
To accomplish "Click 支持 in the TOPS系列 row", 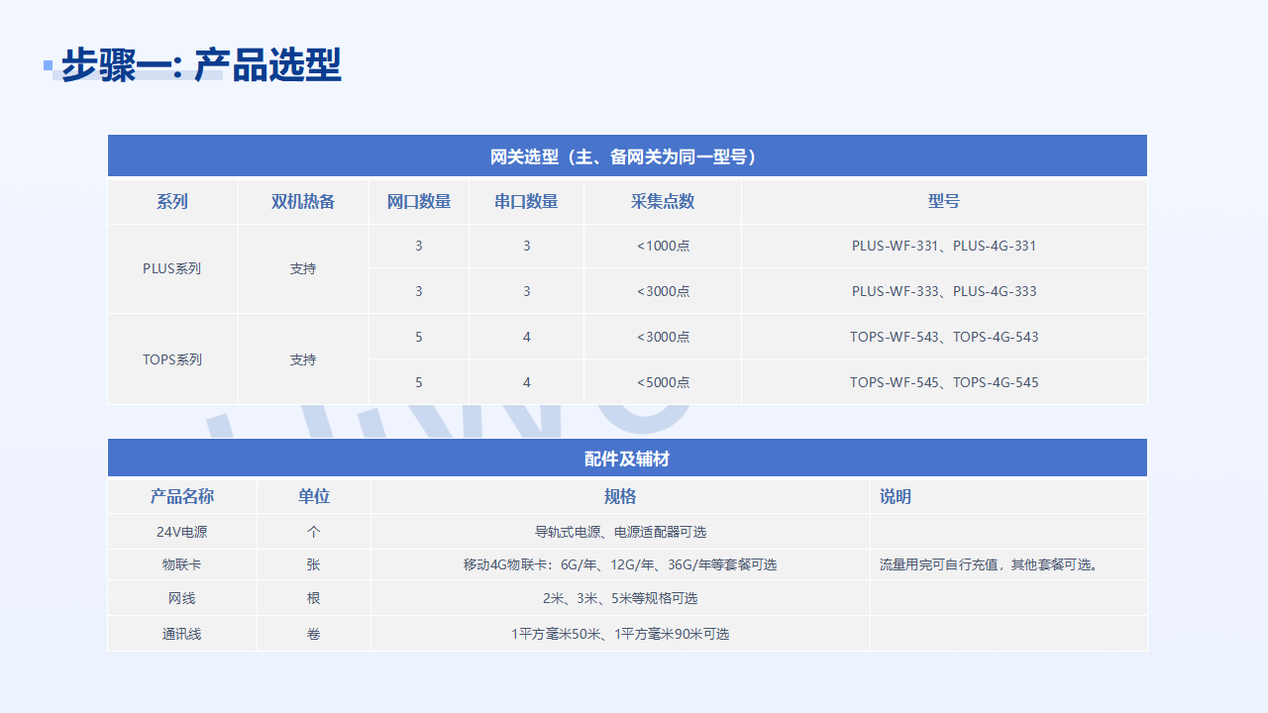I will pos(303,359).
